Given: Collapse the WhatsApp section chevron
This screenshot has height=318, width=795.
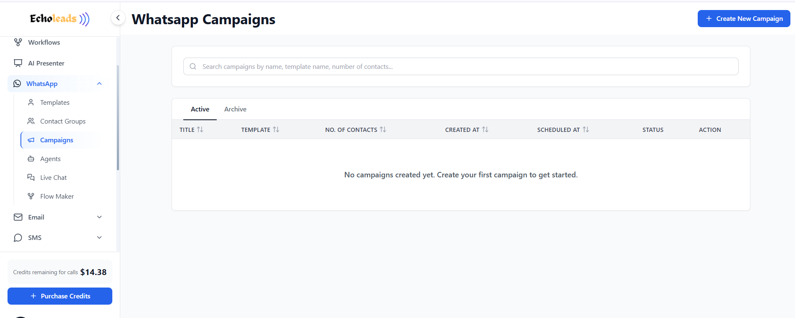Looking at the screenshot, I should point(99,83).
